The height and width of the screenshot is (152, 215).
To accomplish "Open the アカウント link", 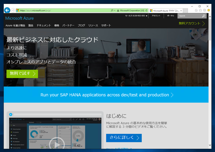I will [x=156, y=16].
